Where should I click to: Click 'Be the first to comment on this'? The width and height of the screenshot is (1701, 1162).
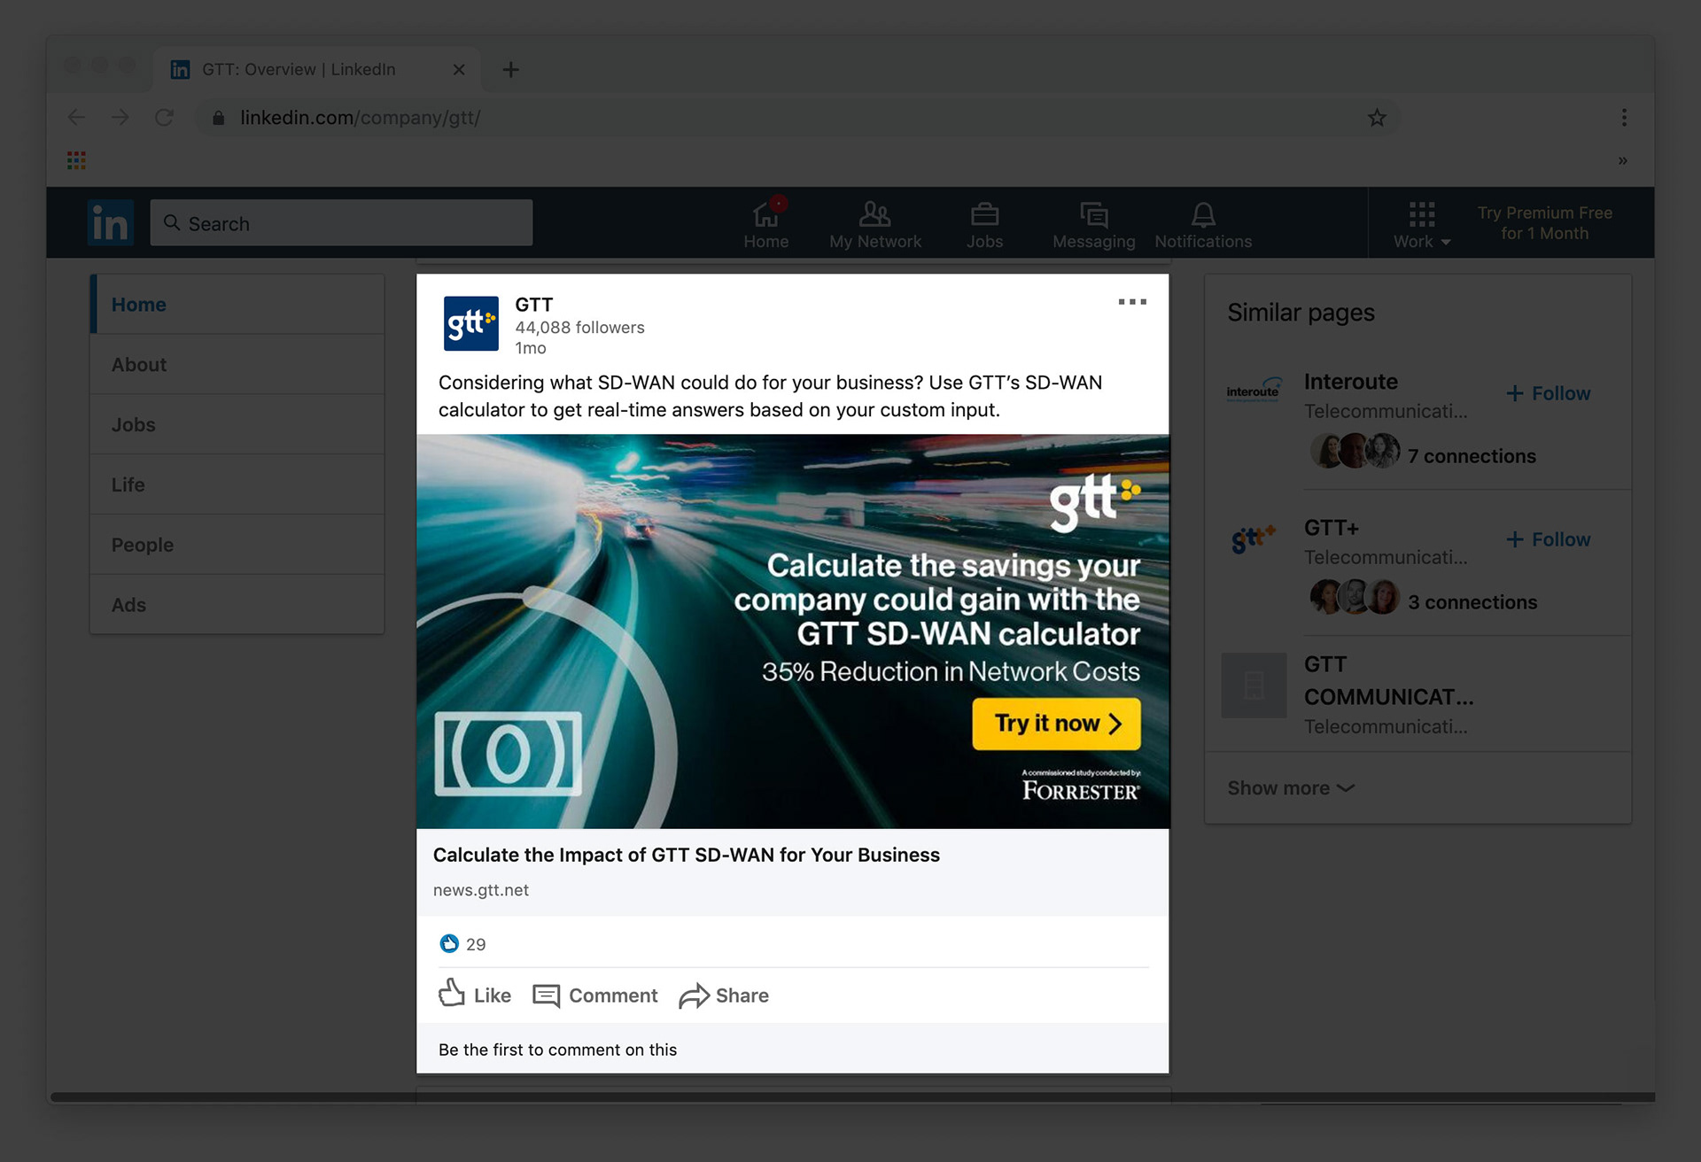[557, 1050]
